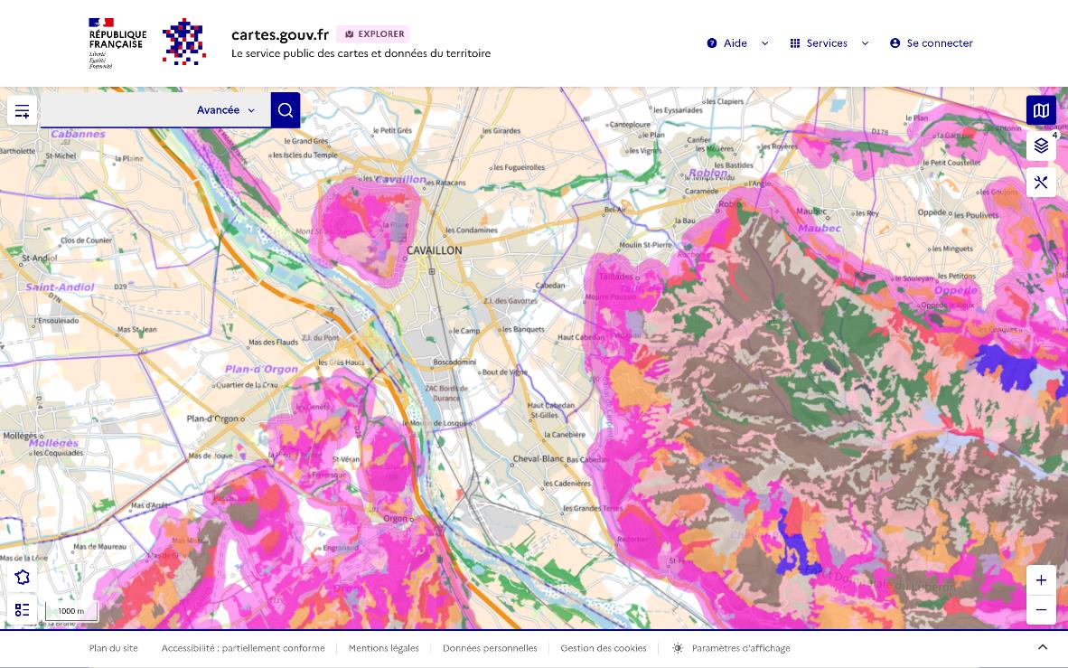
Task: Open the Plan du site link
Action: (114, 648)
